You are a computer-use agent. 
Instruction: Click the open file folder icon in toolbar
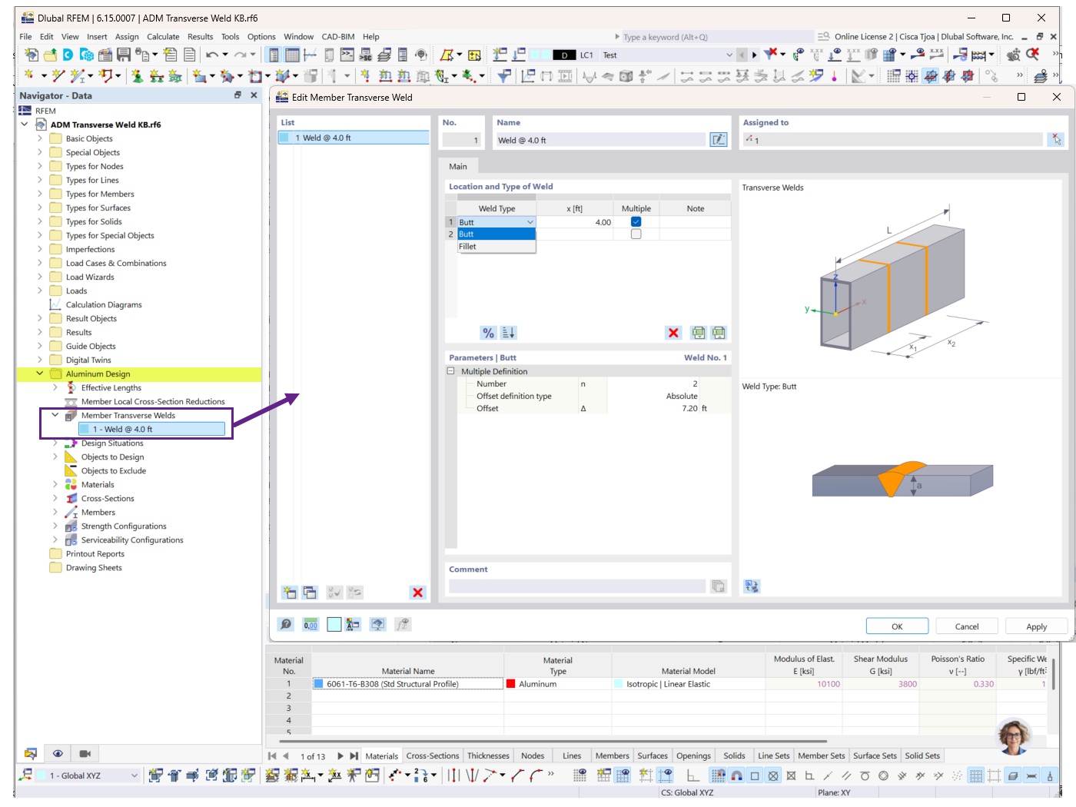click(x=50, y=55)
